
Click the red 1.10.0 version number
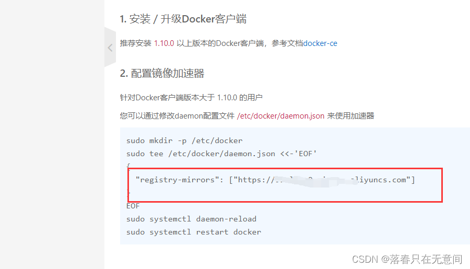(x=164, y=43)
